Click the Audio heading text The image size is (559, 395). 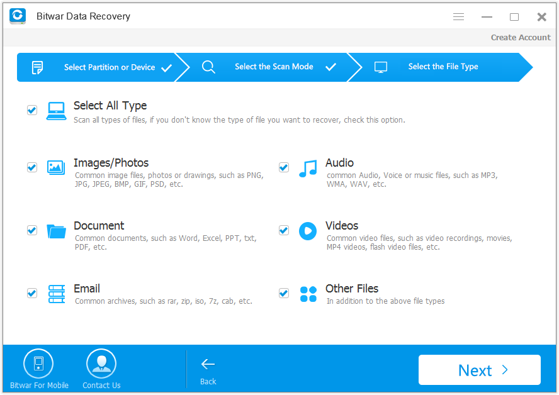(x=339, y=163)
